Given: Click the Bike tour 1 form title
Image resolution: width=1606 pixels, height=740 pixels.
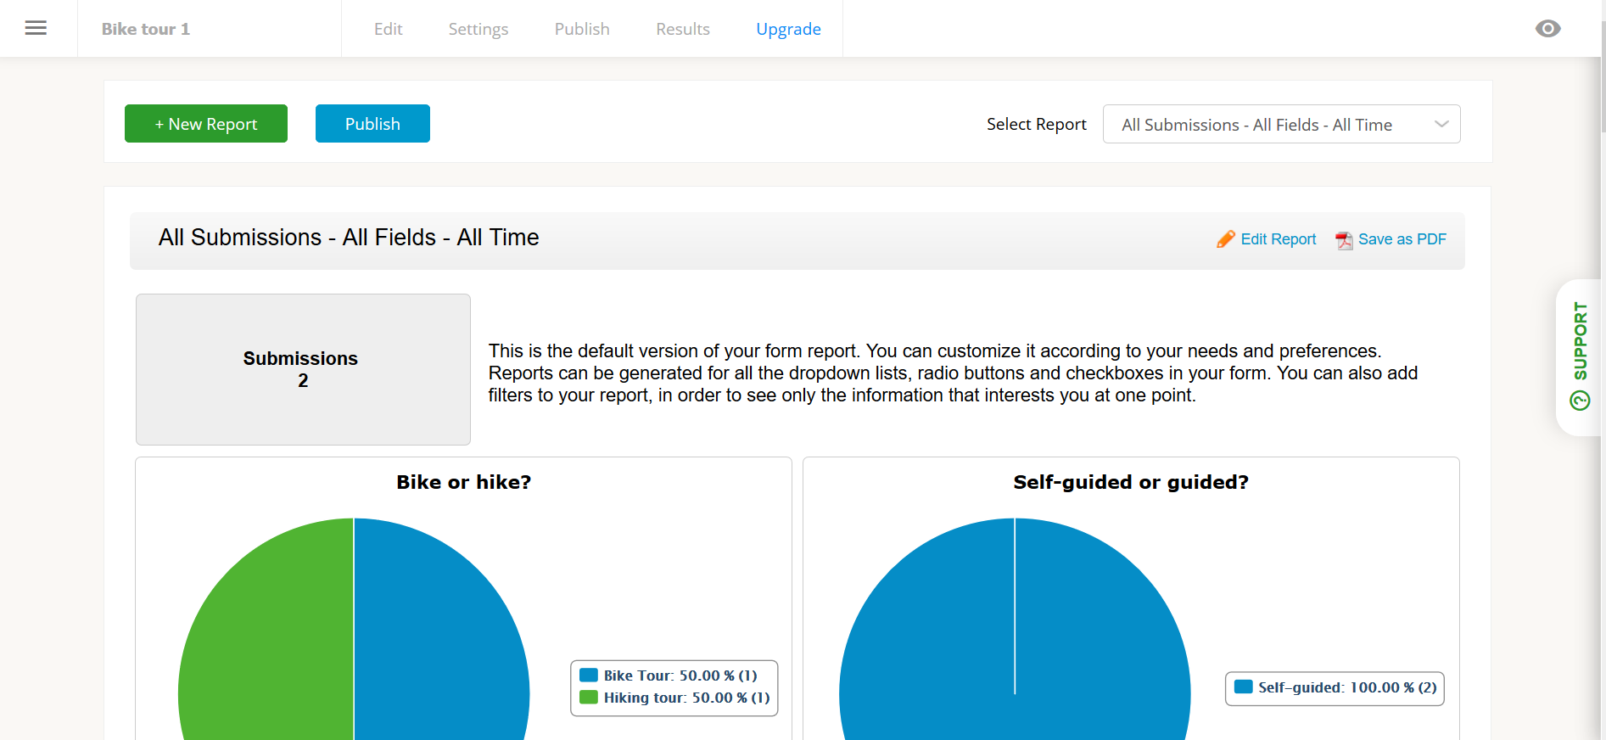Looking at the screenshot, I should tap(146, 29).
